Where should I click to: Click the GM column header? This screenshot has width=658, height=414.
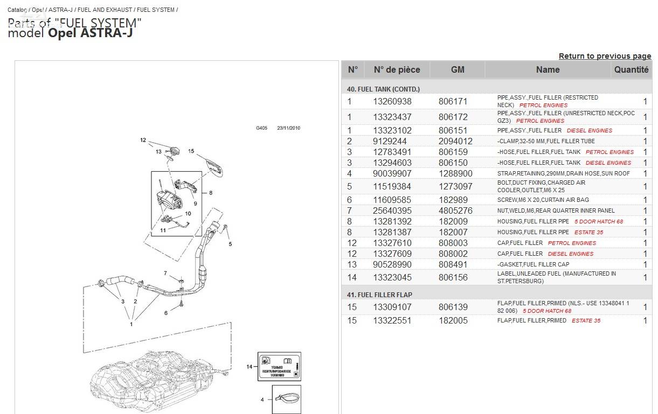pyautogui.click(x=458, y=69)
